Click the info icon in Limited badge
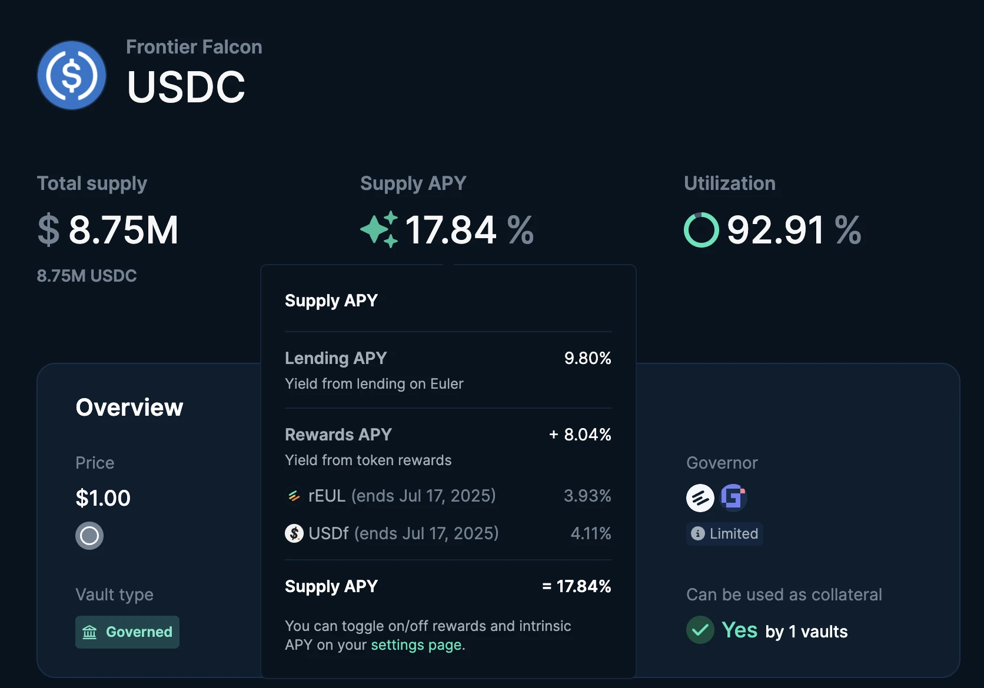 click(x=698, y=533)
